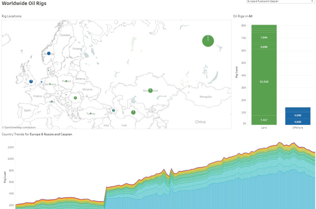Viewport: 316px width, 209px height.
Task: Click the 7,417 Land bar segment
Action: tap(264, 120)
